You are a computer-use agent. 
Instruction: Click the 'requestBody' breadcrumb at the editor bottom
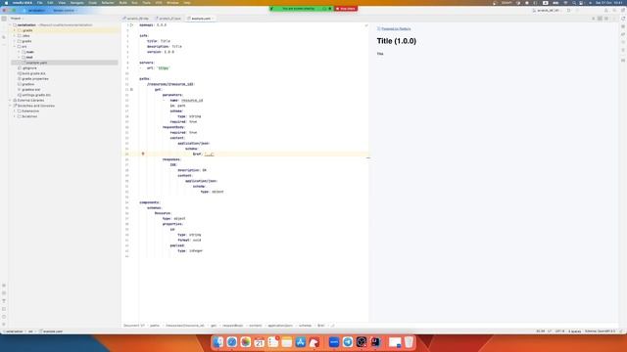pyautogui.click(x=233, y=326)
